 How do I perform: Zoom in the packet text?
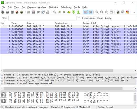pos(97,12)
